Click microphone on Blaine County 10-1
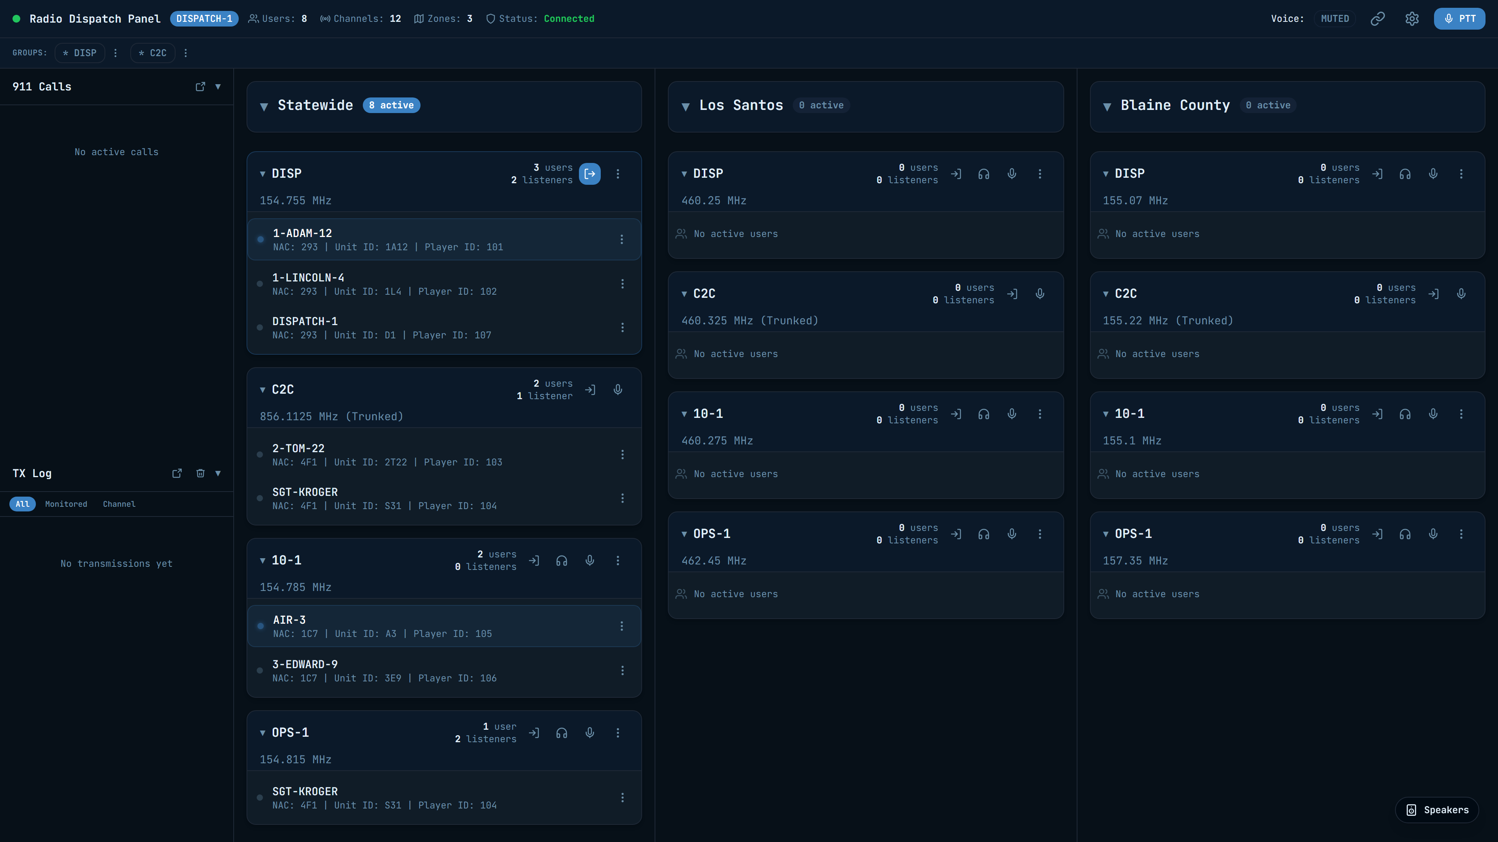The width and height of the screenshot is (1498, 842). click(x=1434, y=414)
